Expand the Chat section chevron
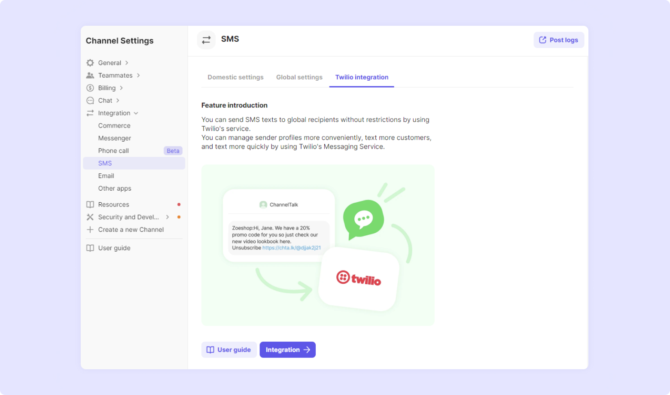 (118, 100)
